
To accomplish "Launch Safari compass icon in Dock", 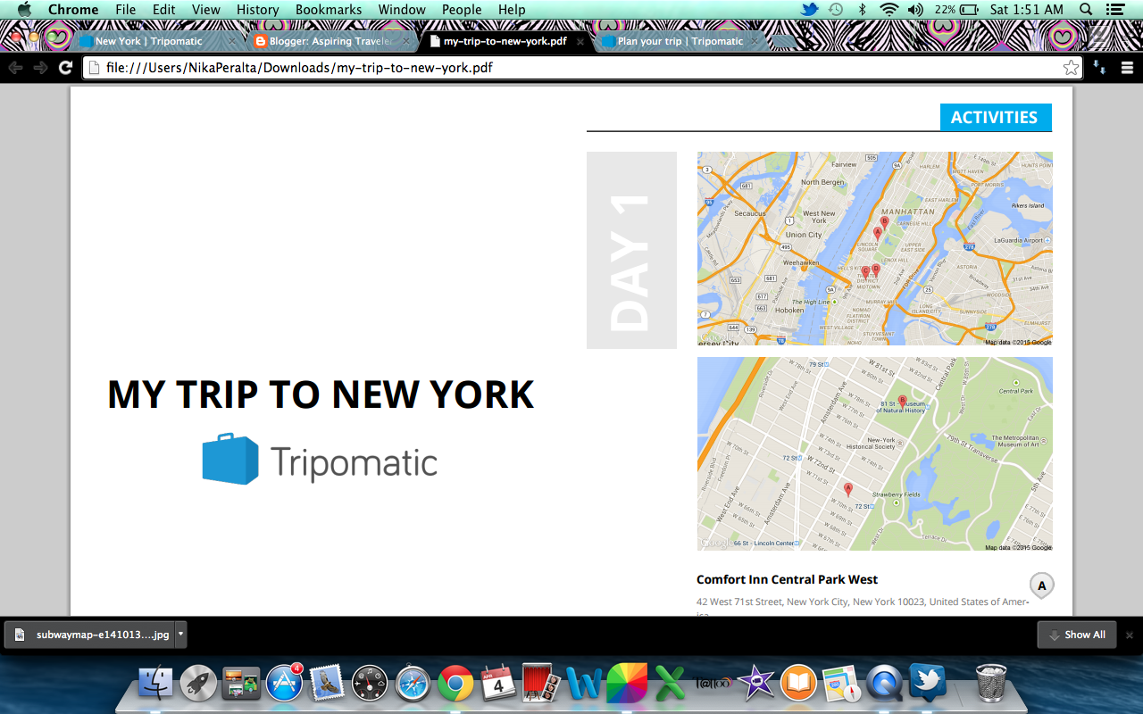I will click(x=413, y=684).
